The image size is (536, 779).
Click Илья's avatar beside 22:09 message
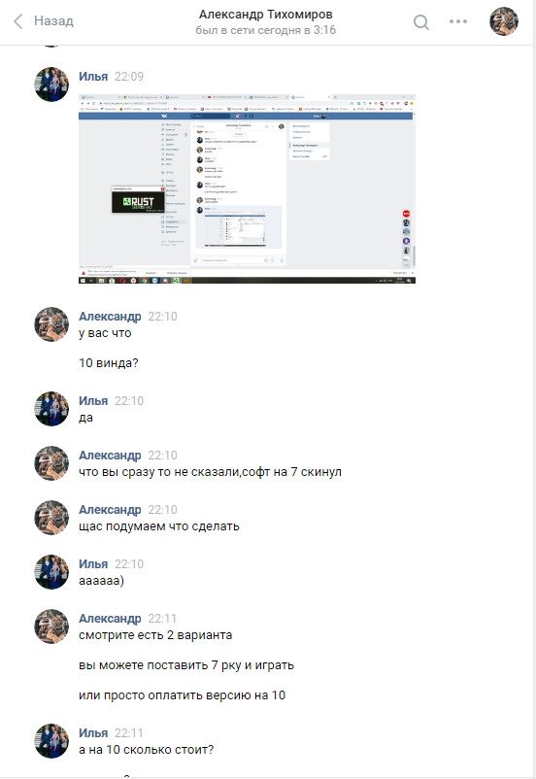coord(51,85)
